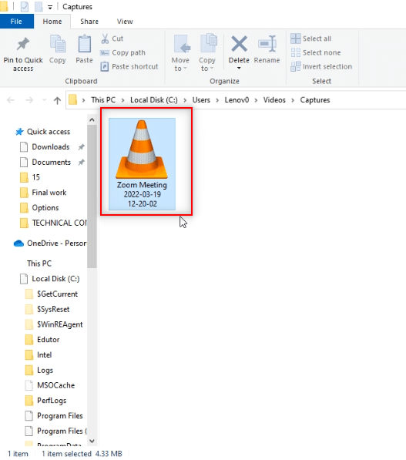Switch to the Home tab
The width and height of the screenshot is (406, 460).
pyautogui.click(x=52, y=22)
